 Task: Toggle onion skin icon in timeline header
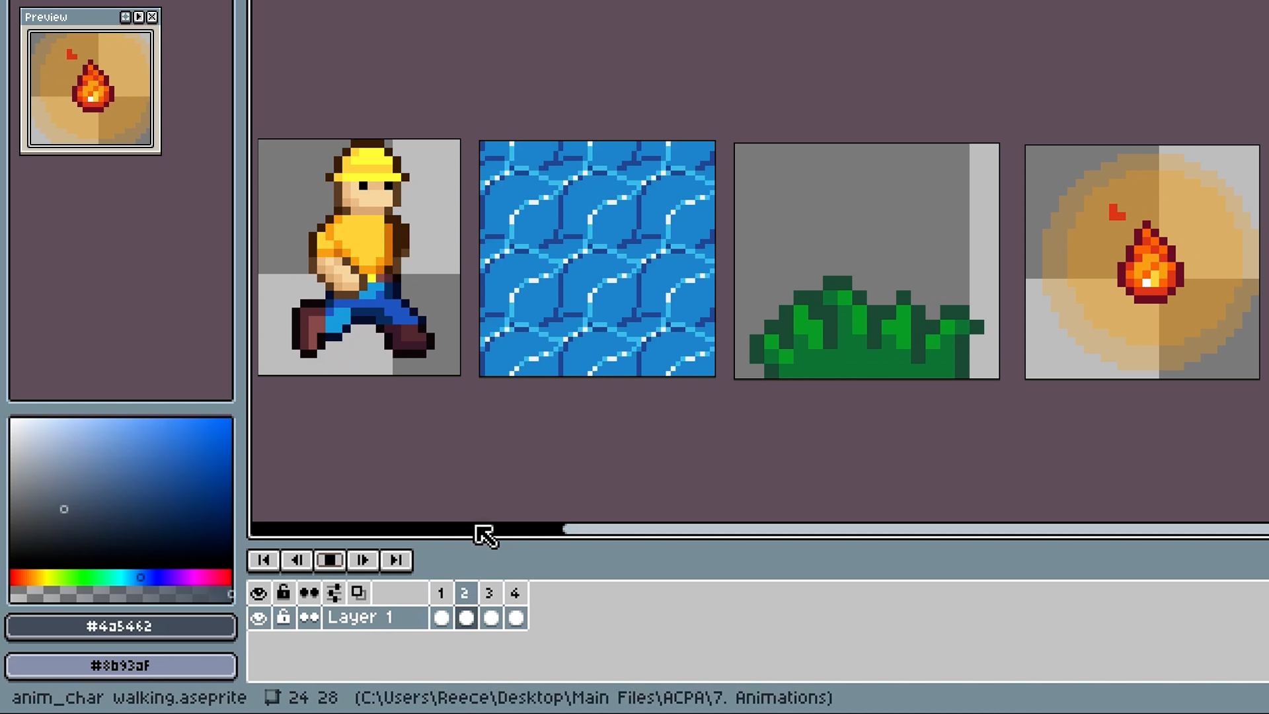[359, 593]
